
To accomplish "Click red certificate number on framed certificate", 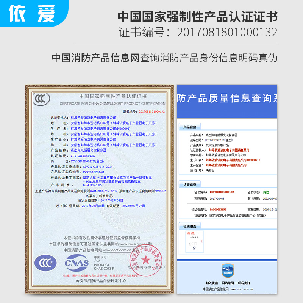I will point(152,112).
